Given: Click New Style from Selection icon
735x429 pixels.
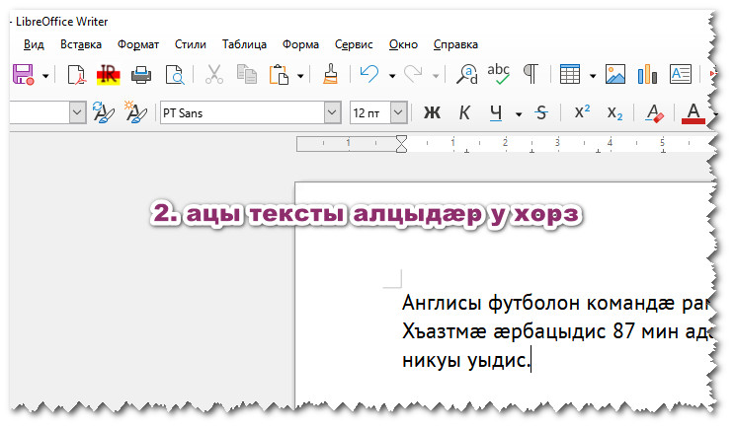Looking at the screenshot, I should coord(135,112).
